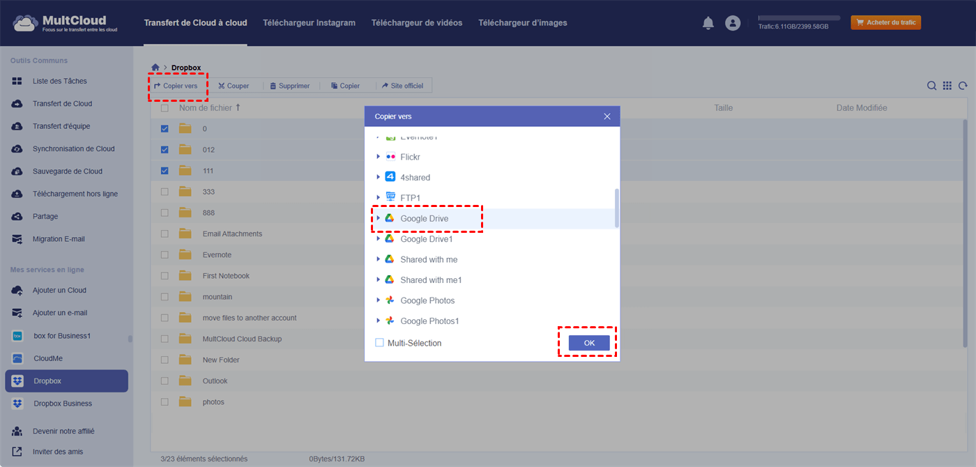This screenshot has height=467, width=976.
Task: Expand Google Drive1 tree node
Action: click(379, 239)
